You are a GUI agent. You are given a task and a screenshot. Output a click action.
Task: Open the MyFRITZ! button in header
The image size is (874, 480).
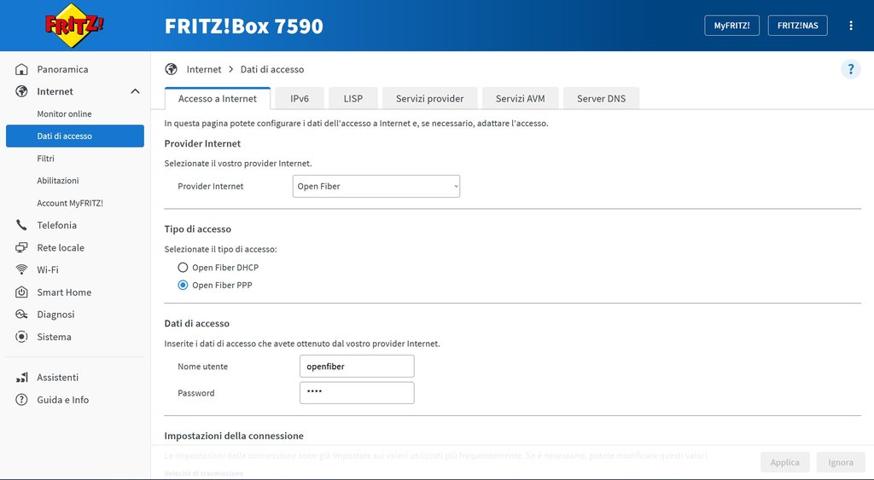click(x=731, y=26)
